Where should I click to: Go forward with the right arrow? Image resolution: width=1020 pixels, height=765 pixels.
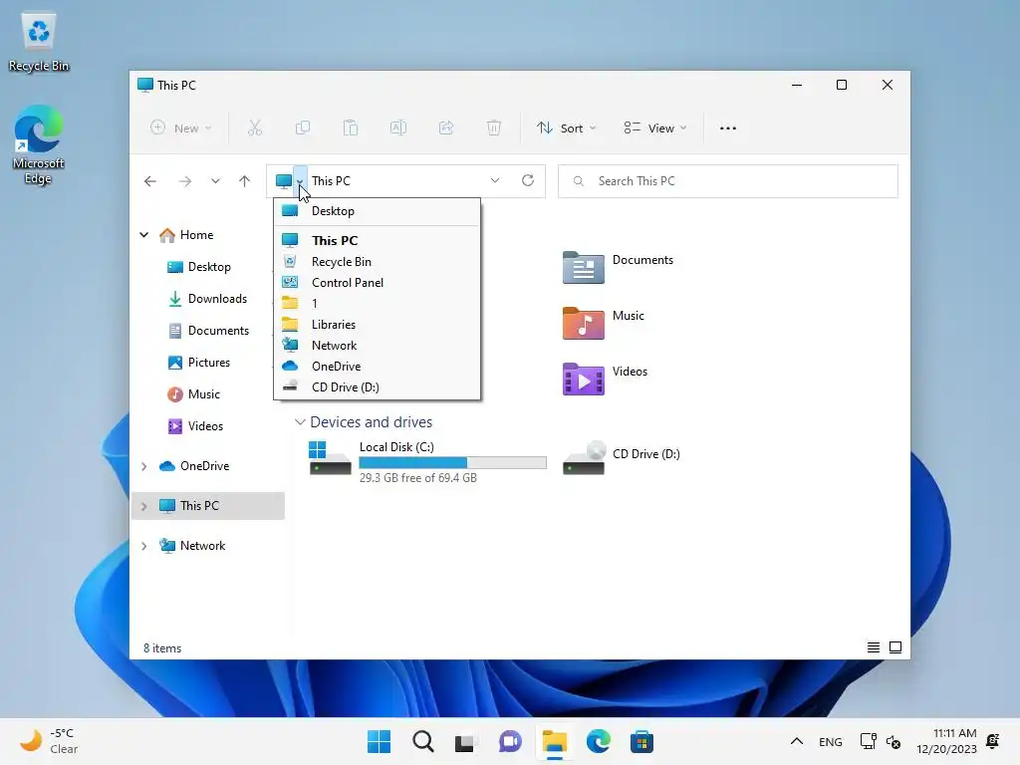coord(185,181)
